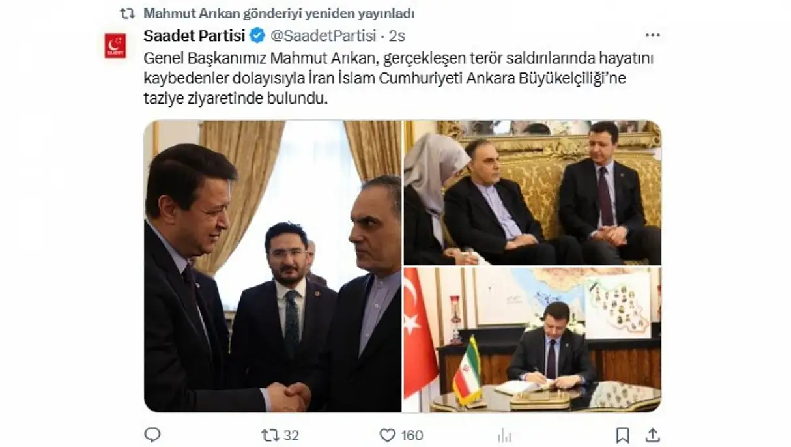Open the sofa meeting photo
This screenshot has width=791, height=447.
click(x=532, y=192)
